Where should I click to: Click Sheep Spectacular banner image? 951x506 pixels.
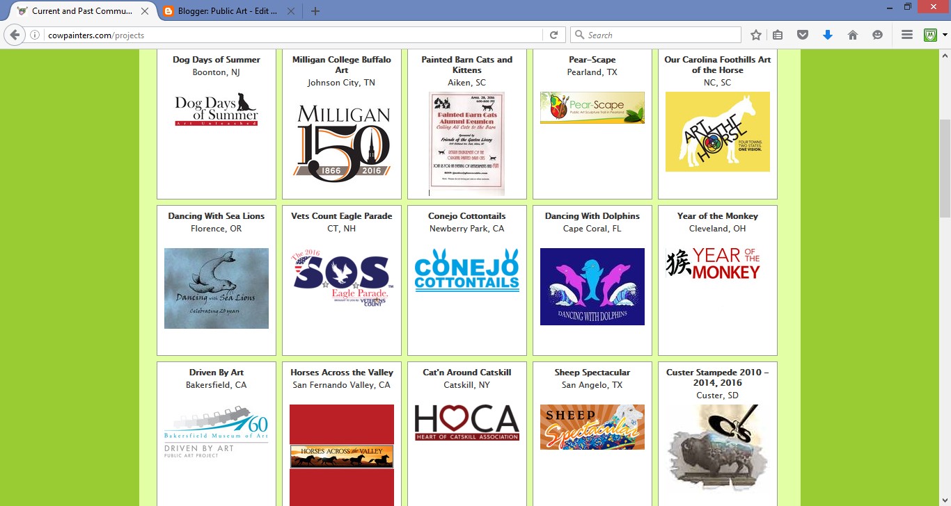click(592, 427)
